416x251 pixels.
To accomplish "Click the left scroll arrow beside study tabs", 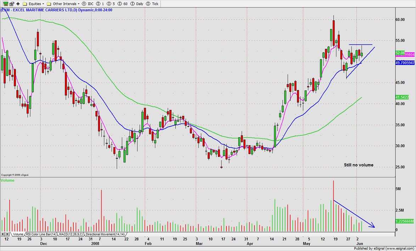I will click(3, 234).
